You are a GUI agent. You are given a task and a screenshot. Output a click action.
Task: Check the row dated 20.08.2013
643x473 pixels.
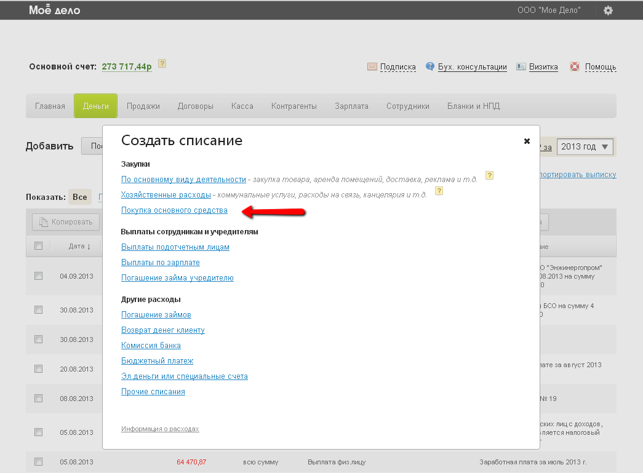pos(39,369)
